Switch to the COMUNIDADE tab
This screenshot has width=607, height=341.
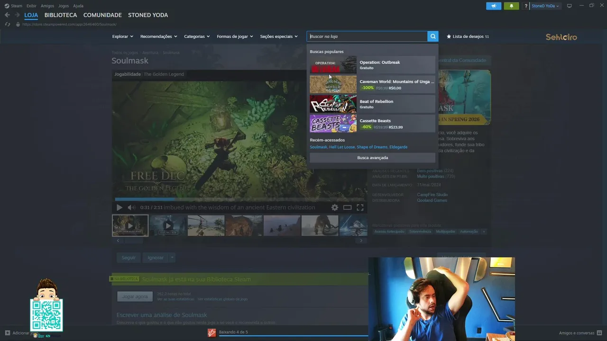pyautogui.click(x=102, y=15)
